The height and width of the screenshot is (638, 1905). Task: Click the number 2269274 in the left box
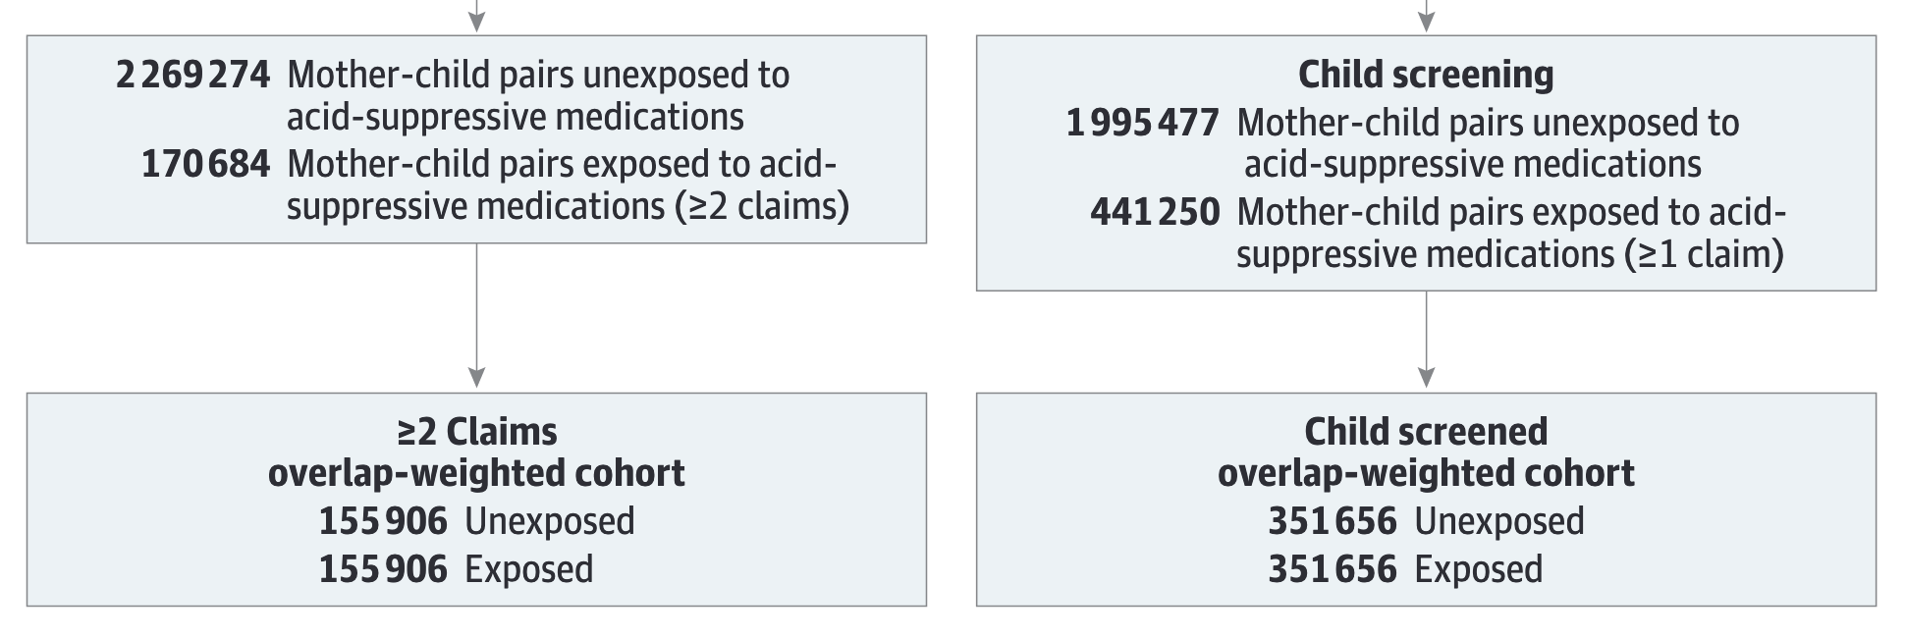click(x=192, y=76)
